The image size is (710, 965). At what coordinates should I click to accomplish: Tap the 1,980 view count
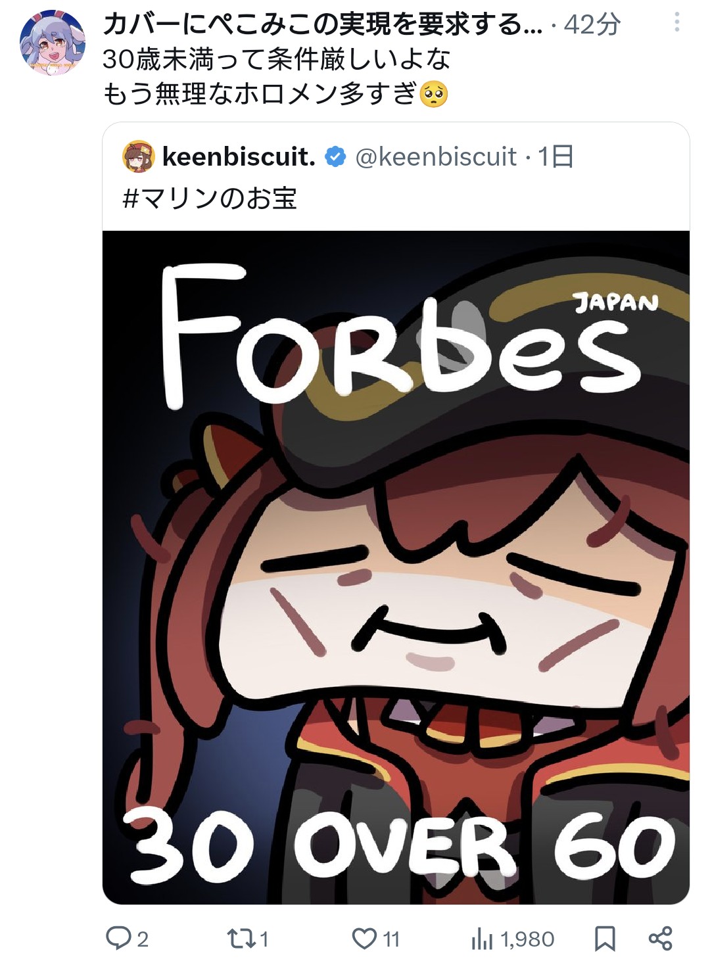[x=527, y=939]
